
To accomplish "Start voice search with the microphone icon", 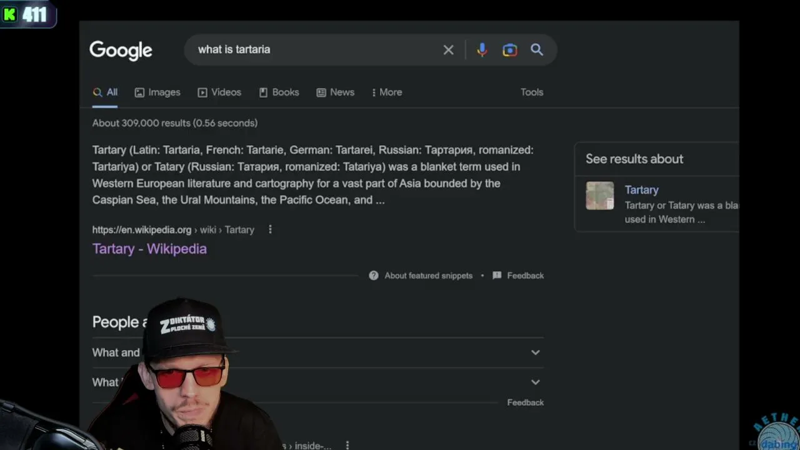I will [482, 50].
